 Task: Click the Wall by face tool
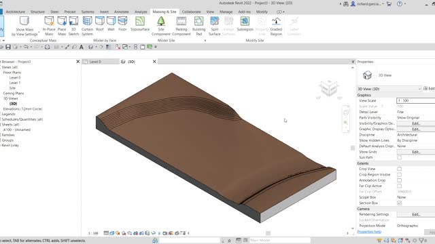(x=111, y=24)
